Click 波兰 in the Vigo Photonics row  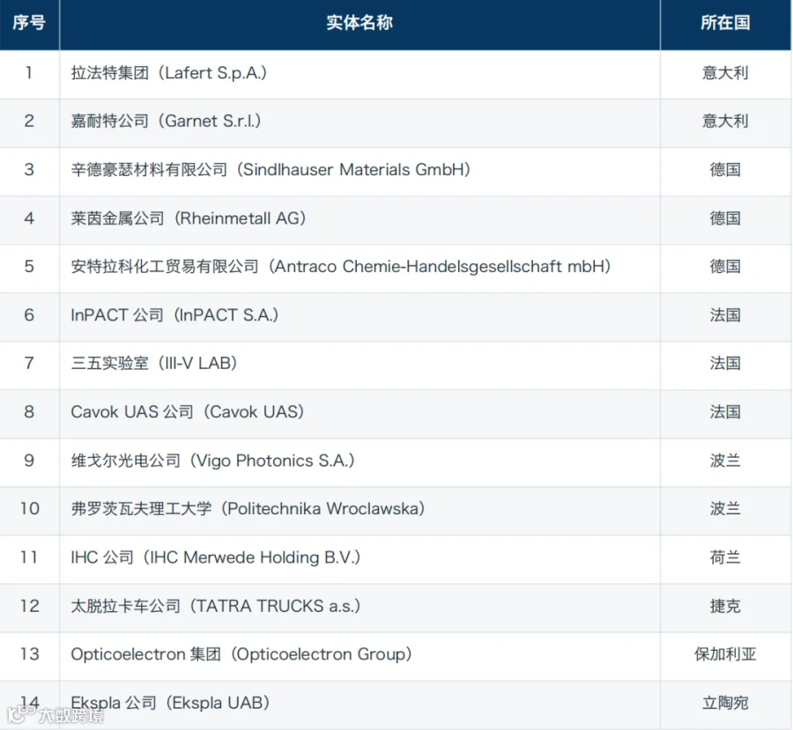click(x=725, y=461)
